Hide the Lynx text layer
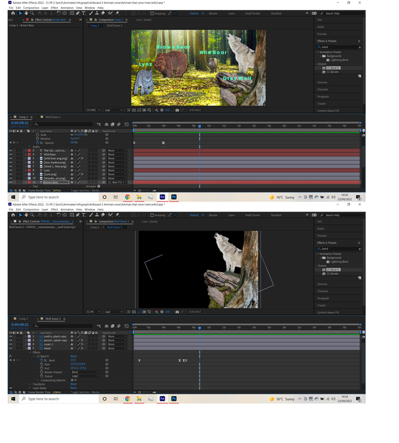The height and width of the screenshot is (443, 399). pos(11,171)
